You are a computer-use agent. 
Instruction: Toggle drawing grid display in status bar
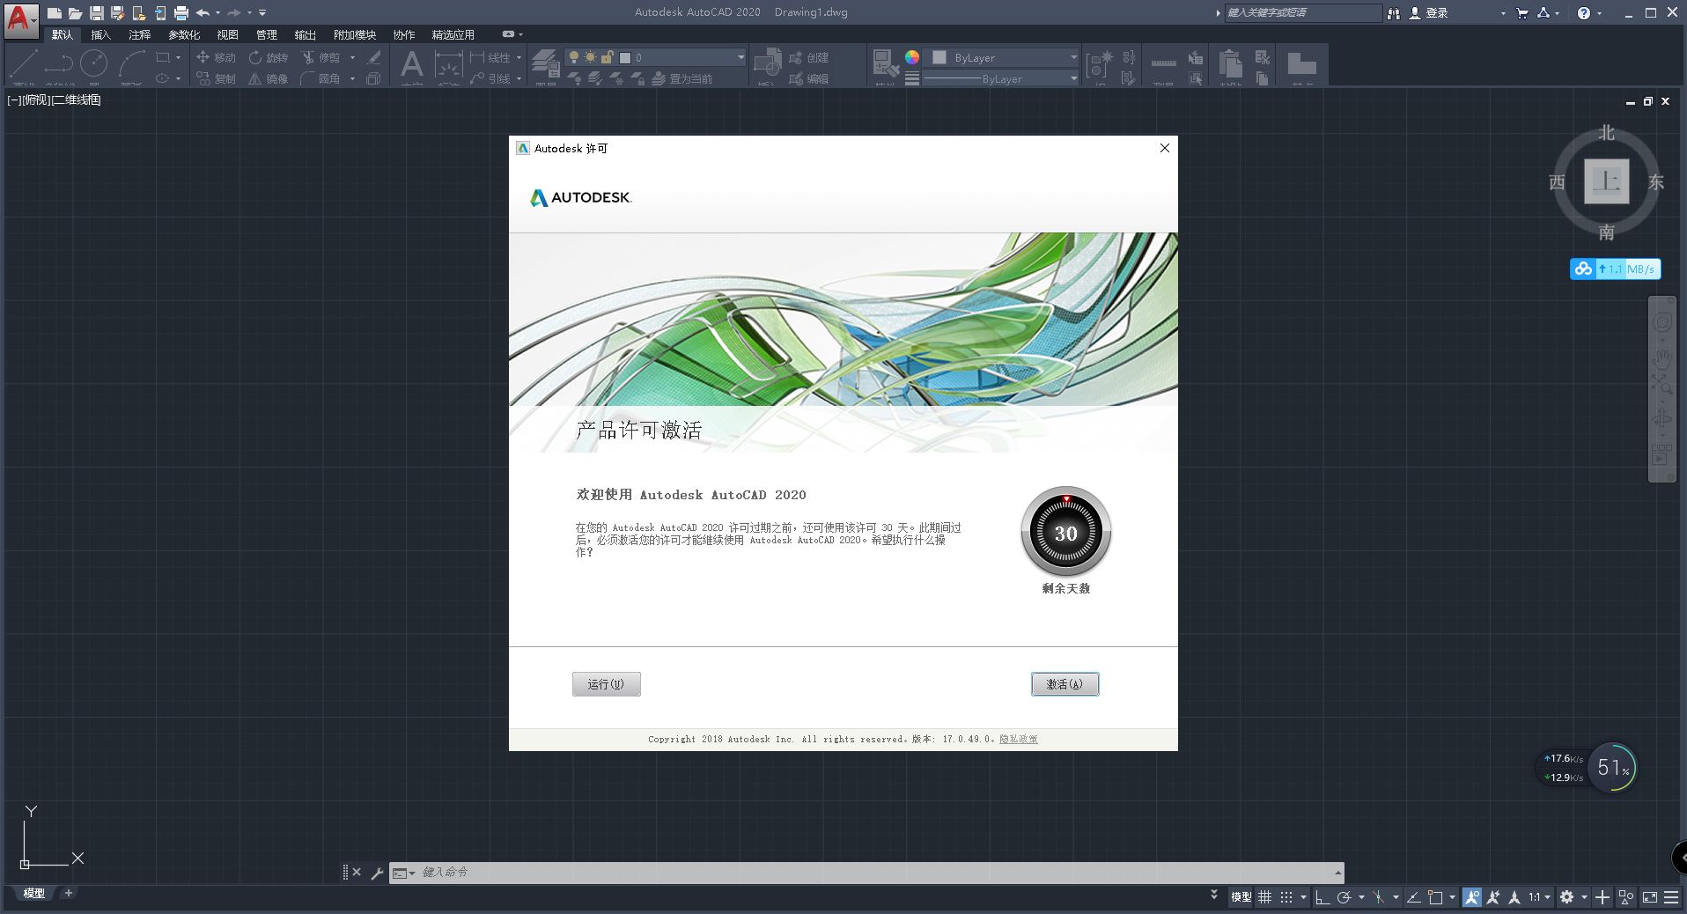(1265, 897)
